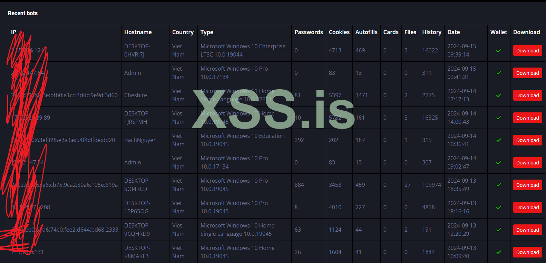Click the history value 109974
The height and width of the screenshot is (263, 546).
coord(432,185)
